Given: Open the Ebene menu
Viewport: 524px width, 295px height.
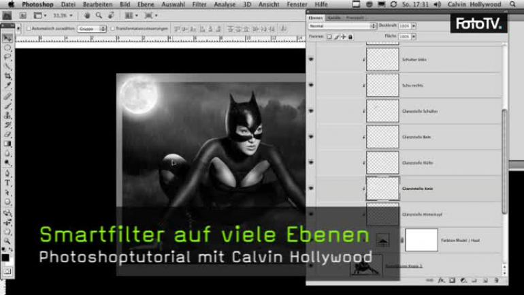Looking at the screenshot, I should pos(146,4).
